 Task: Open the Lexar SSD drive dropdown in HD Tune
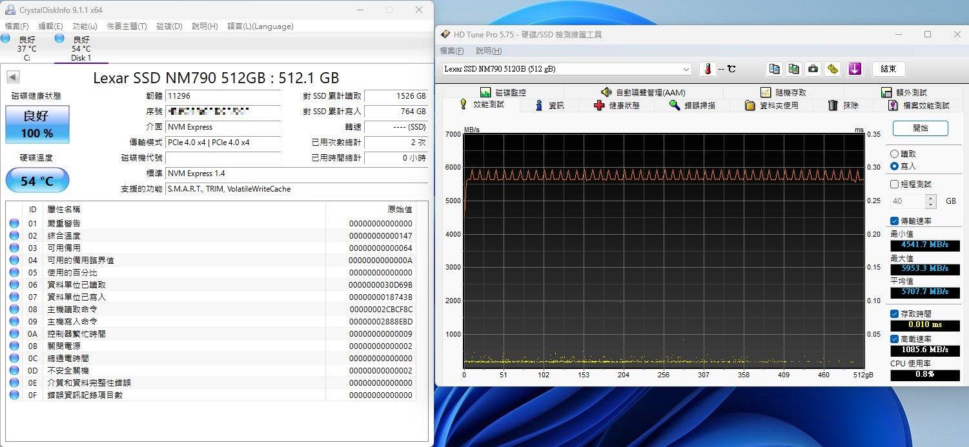click(686, 69)
